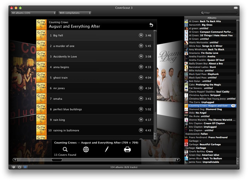The width and height of the screenshot is (248, 181).
Task: Toggle the info button in bottom bar
Action: pyautogui.click(x=14, y=167)
